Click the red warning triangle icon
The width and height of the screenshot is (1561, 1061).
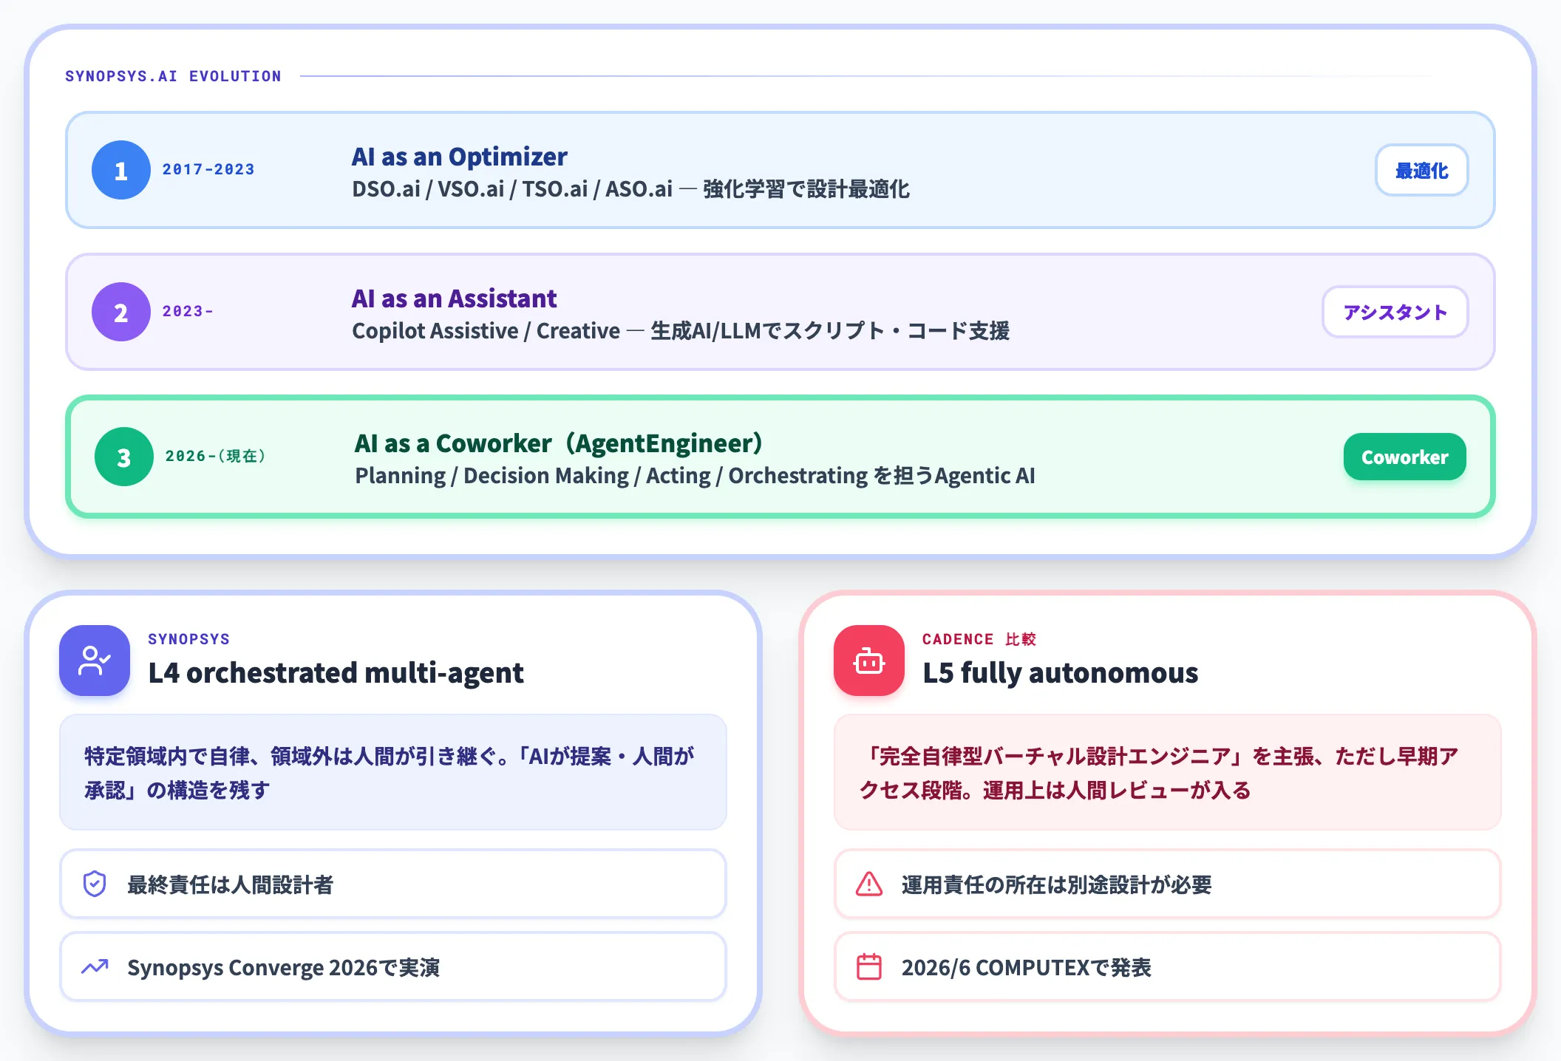tap(869, 884)
